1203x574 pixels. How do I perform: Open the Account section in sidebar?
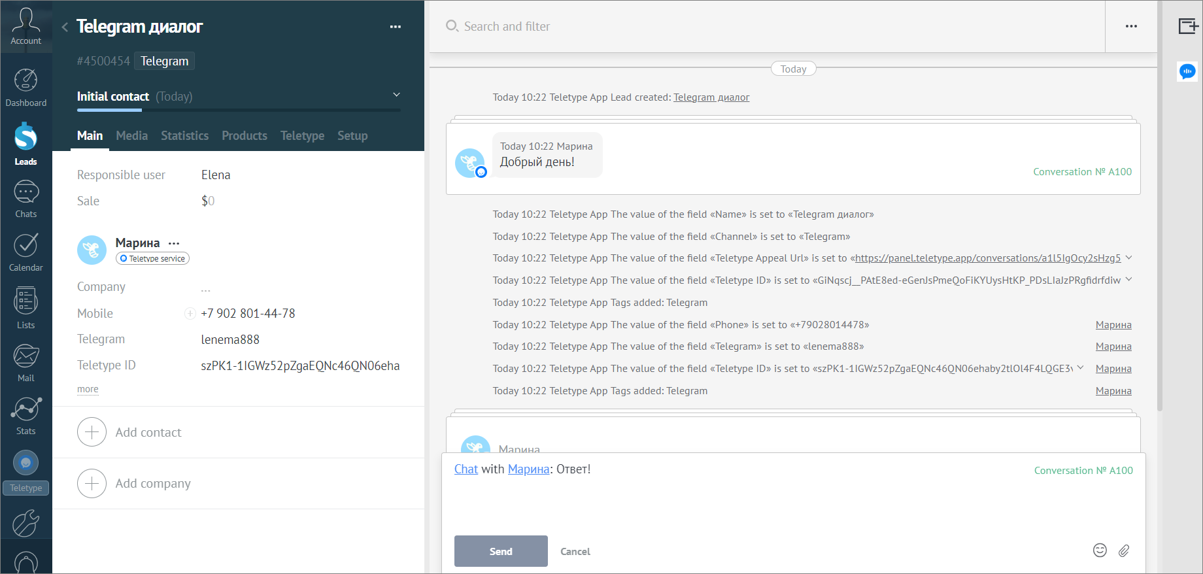25,26
